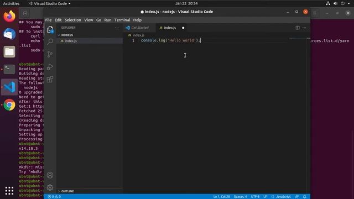Open the network indicator in top bar
The width and height of the screenshot is (354, 199).
tap(328, 3)
